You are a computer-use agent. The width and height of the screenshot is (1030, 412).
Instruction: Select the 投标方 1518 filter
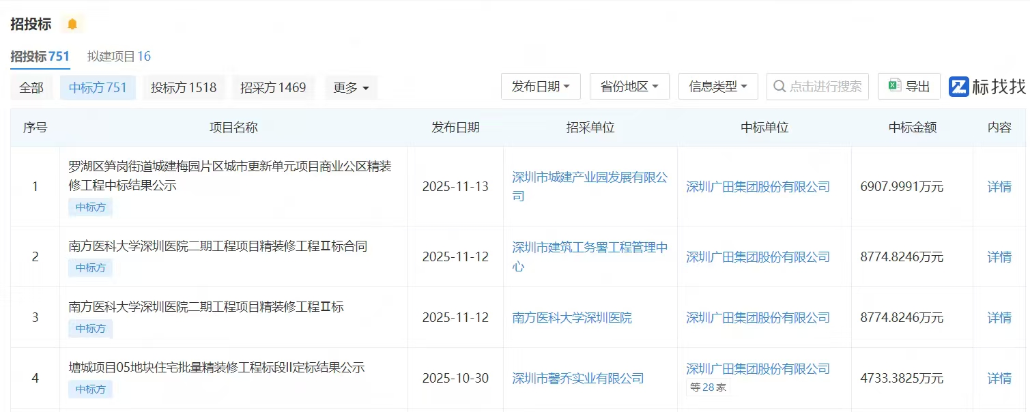(x=184, y=87)
